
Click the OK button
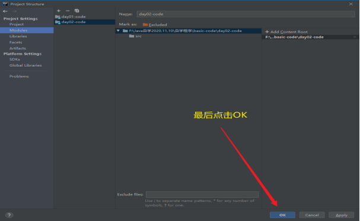(282, 215)
